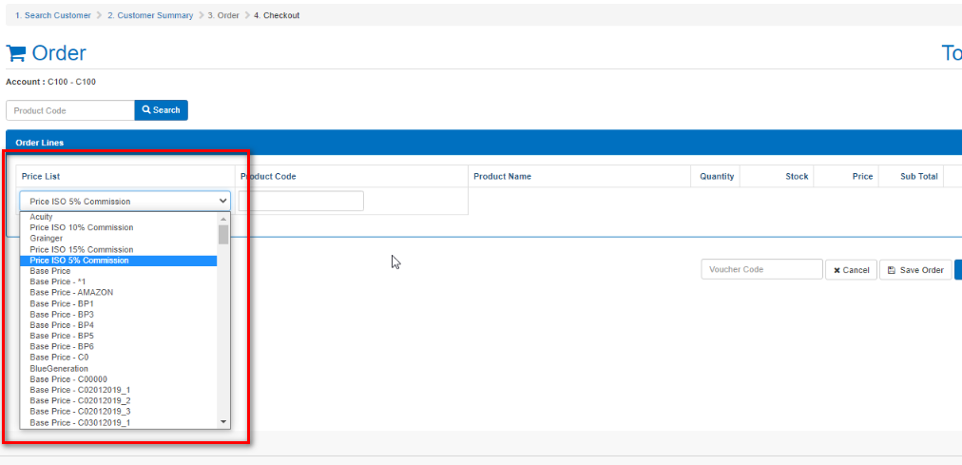This screenshot has width=962, height=465.
Task: Pick Base Price - BP6 option
Action: pyautogui.click(x=119, y=346)
